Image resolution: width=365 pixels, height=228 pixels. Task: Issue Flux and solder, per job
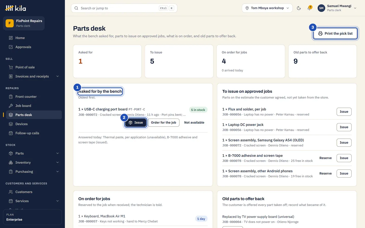[344, 112]
